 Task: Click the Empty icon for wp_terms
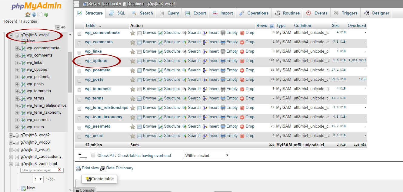(223, 99)
